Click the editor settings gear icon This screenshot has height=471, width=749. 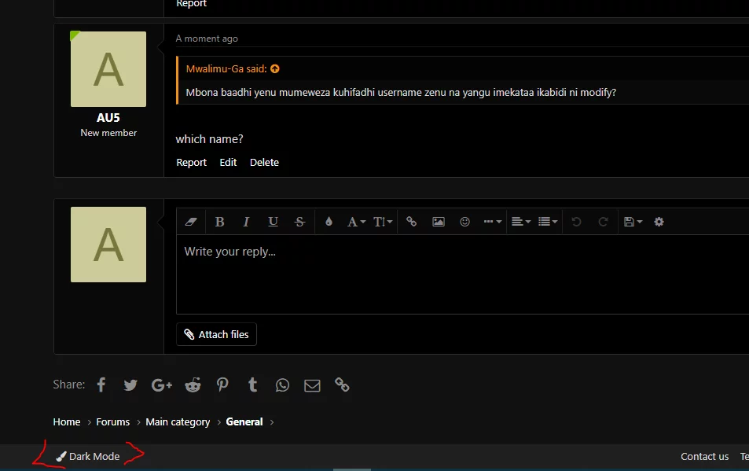tap(659, 222)
